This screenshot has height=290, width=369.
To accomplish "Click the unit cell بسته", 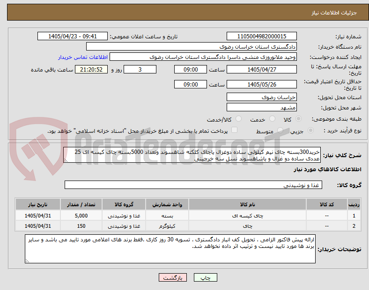I will (x=167, y=216).
